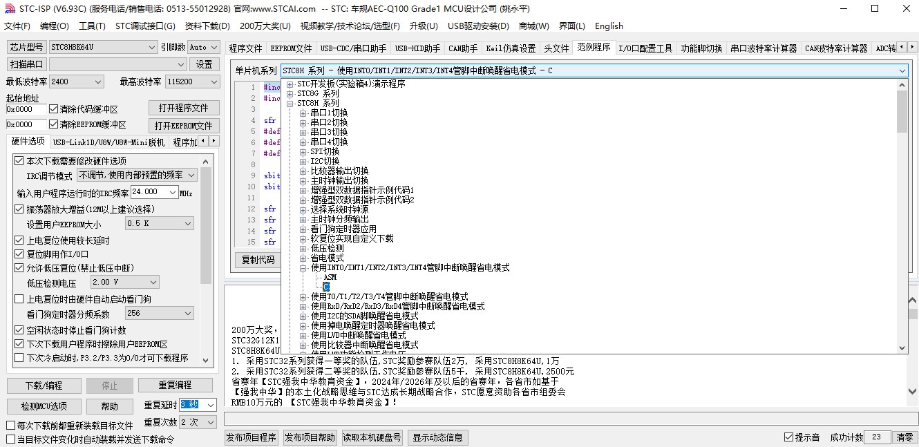Click 清零 success counter button
Image resolution: width=919 pixels, height=447 pixels.
click(904, 437)
